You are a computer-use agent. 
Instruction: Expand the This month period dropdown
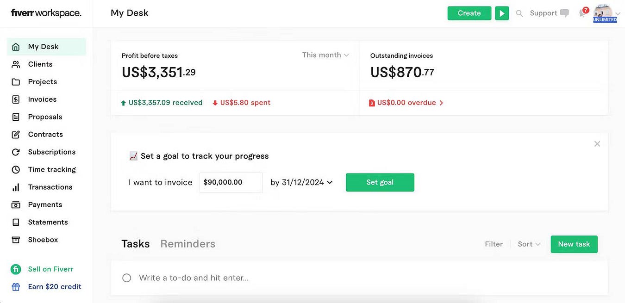(325, 55)
